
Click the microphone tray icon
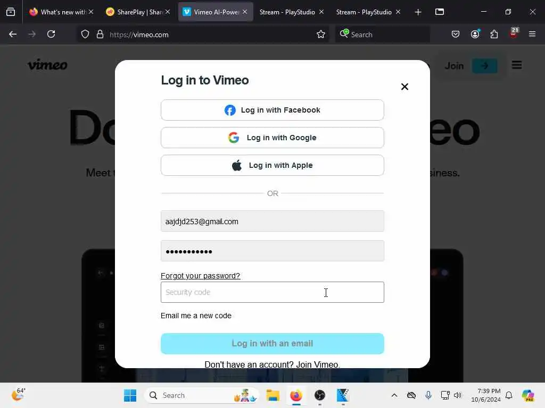[x=428, y=395]
